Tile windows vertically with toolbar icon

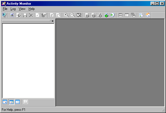click(127, 15)
